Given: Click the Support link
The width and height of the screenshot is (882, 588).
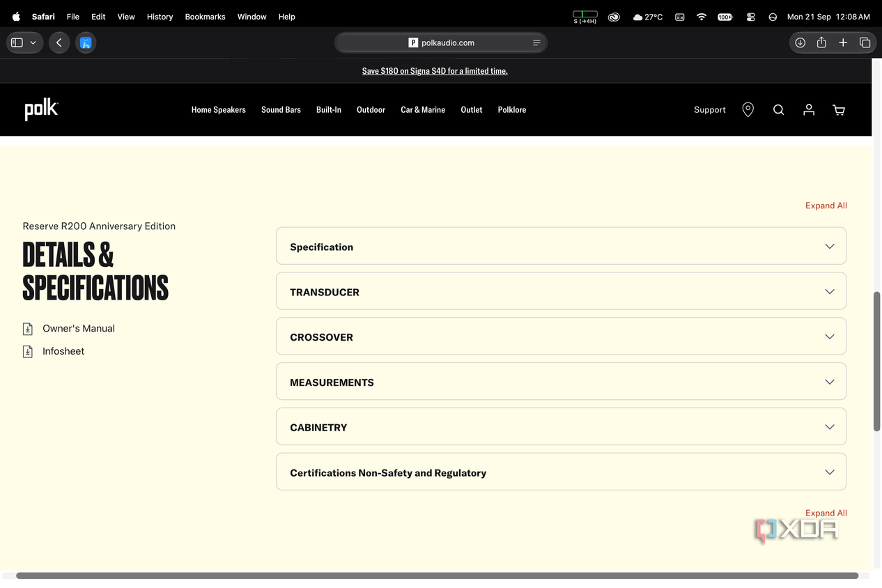Looking at the screenshot, I should (x=710, y=109).
